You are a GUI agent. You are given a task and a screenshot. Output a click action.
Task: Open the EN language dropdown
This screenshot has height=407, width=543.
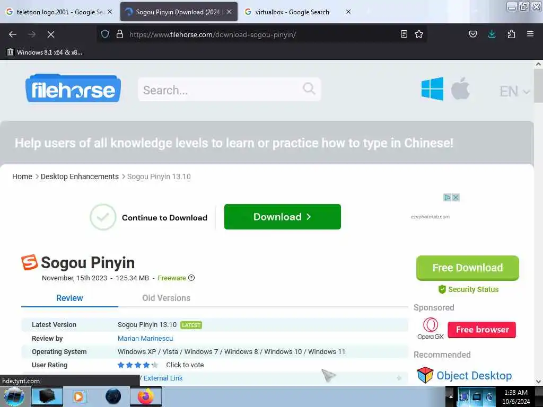coord(514,91)
